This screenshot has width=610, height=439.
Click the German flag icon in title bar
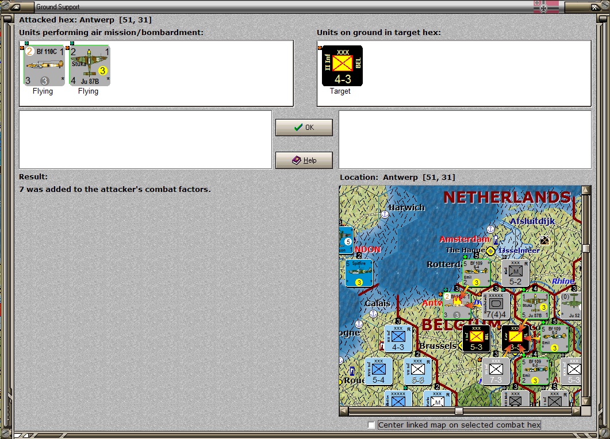(x=546, y=7)
